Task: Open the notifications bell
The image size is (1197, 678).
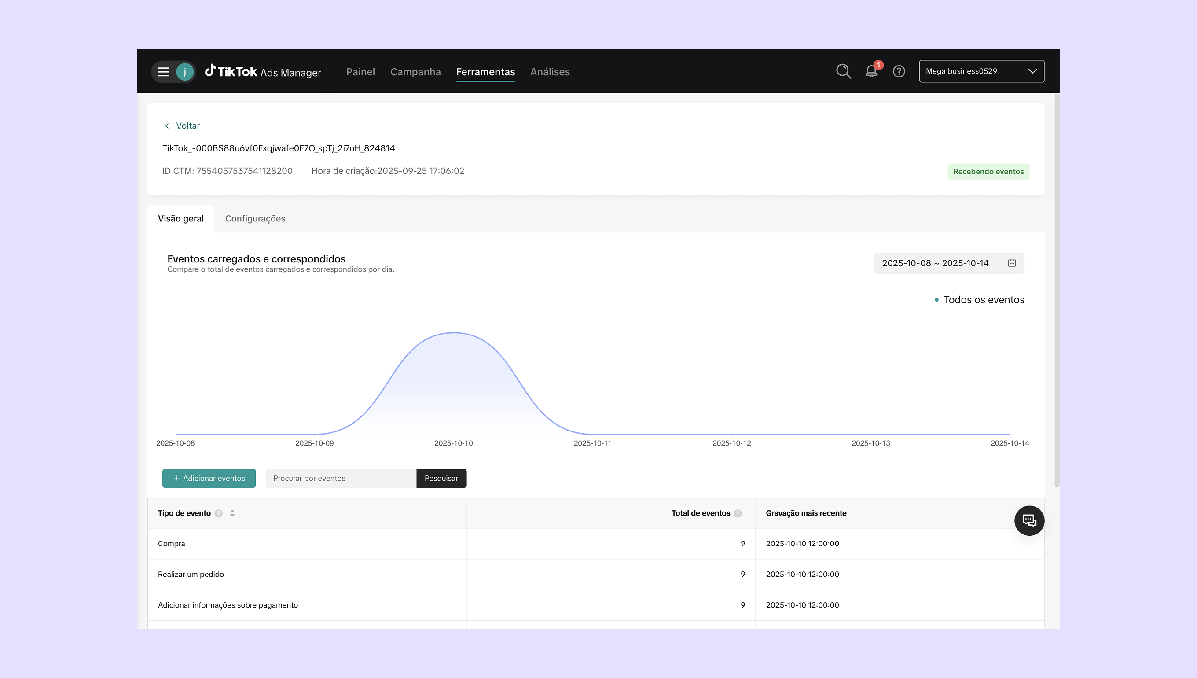Action: click(x=871, y=71)
